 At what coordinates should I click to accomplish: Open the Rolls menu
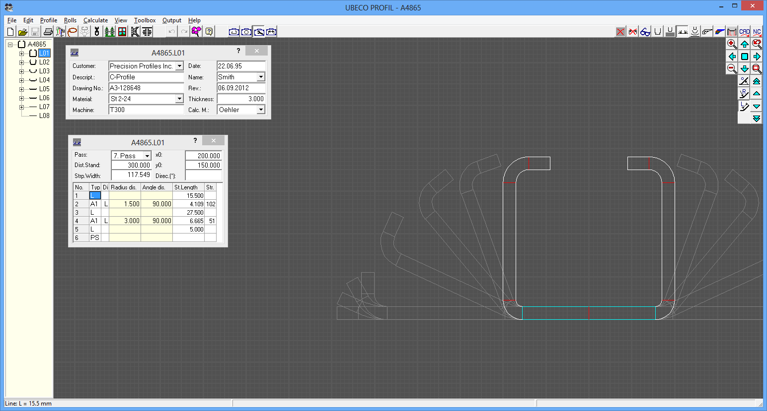coord(70,20)
